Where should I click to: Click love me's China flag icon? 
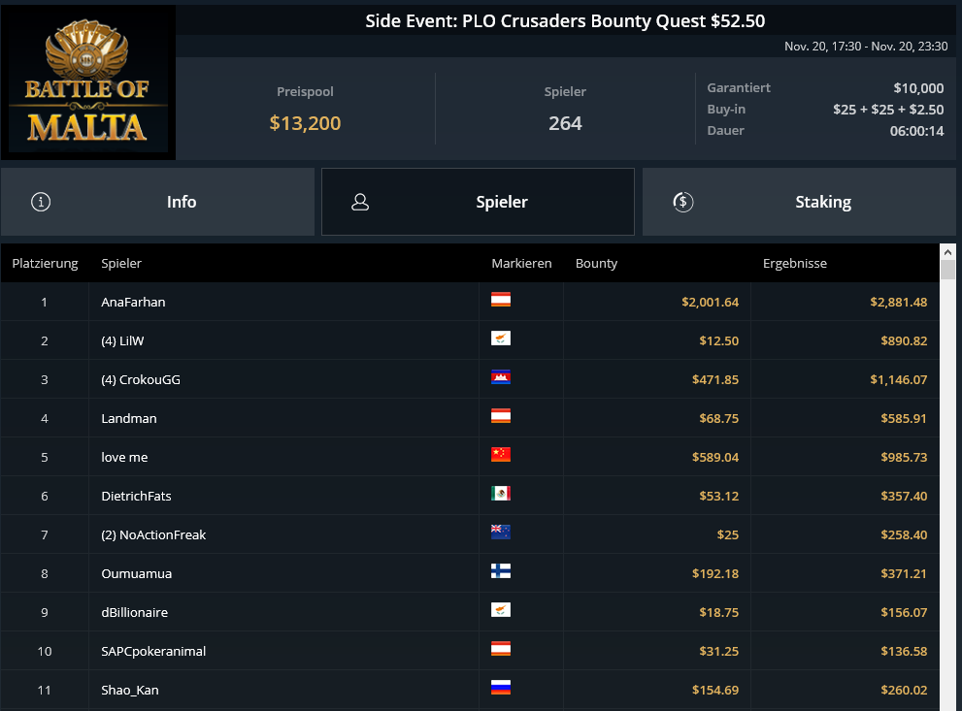click(x=501, y=455)
